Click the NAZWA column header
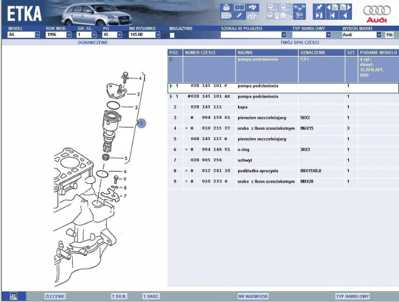Screen dimensions: 399x302 [x=267, y=53]
